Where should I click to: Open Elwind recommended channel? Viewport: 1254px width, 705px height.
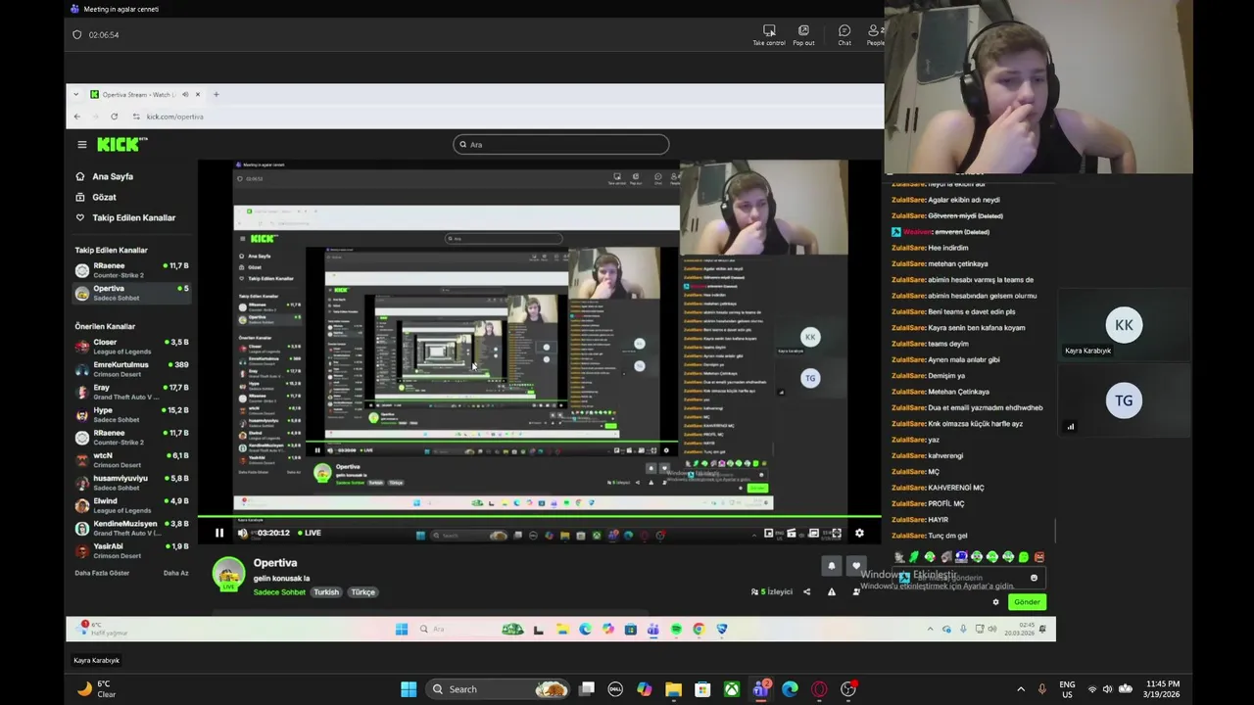click(x=131, y=505)
